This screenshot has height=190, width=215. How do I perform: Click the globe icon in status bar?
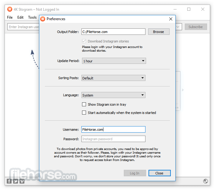[x=206, y=181]
